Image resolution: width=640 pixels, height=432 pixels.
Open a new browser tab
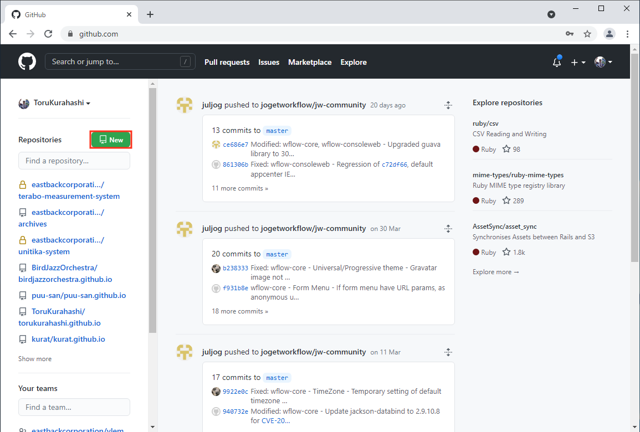pyautogui.click(x=150, y=15)
